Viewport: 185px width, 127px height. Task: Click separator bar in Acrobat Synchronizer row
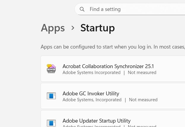pos(124,73)
